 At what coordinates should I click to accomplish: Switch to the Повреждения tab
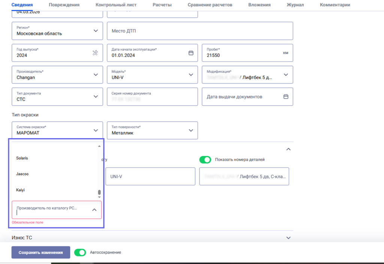click(x=64, y=5)
